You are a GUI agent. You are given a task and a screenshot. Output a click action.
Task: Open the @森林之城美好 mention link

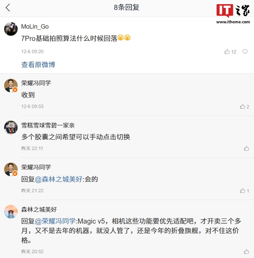coord(59,179)
